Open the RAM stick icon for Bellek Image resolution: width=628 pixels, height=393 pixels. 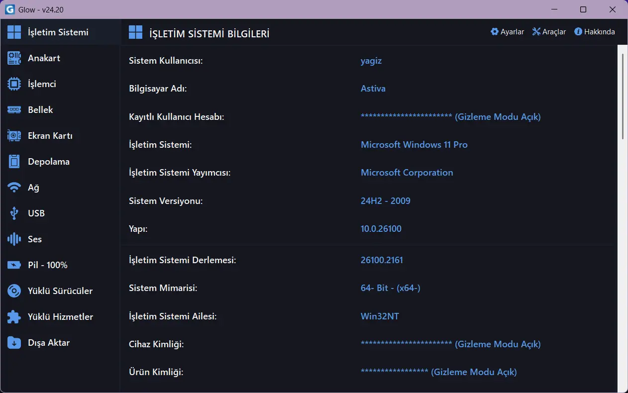pyautogui.click(x=14, y=110)
